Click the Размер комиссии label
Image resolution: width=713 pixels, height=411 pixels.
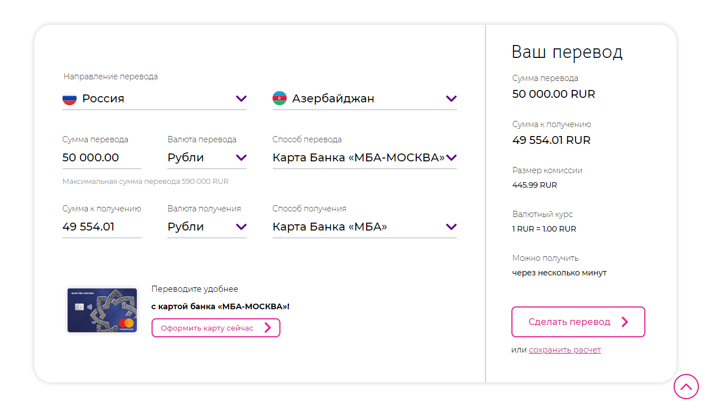click(x=547, y=170)
